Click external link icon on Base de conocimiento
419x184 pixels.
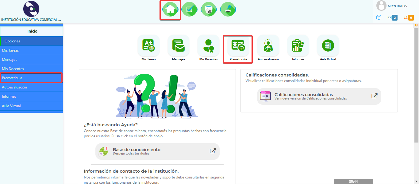coord(213,151)
